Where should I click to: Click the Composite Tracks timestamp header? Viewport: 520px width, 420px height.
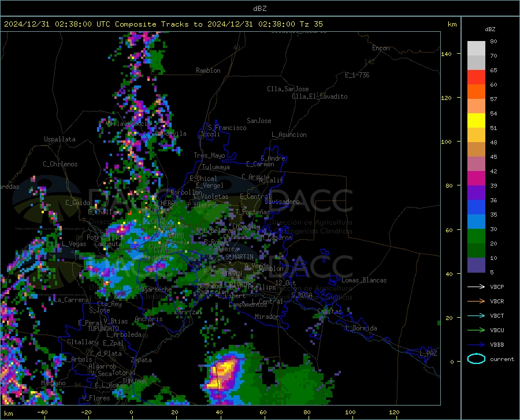pyautogui.click(x=163, y=24)
